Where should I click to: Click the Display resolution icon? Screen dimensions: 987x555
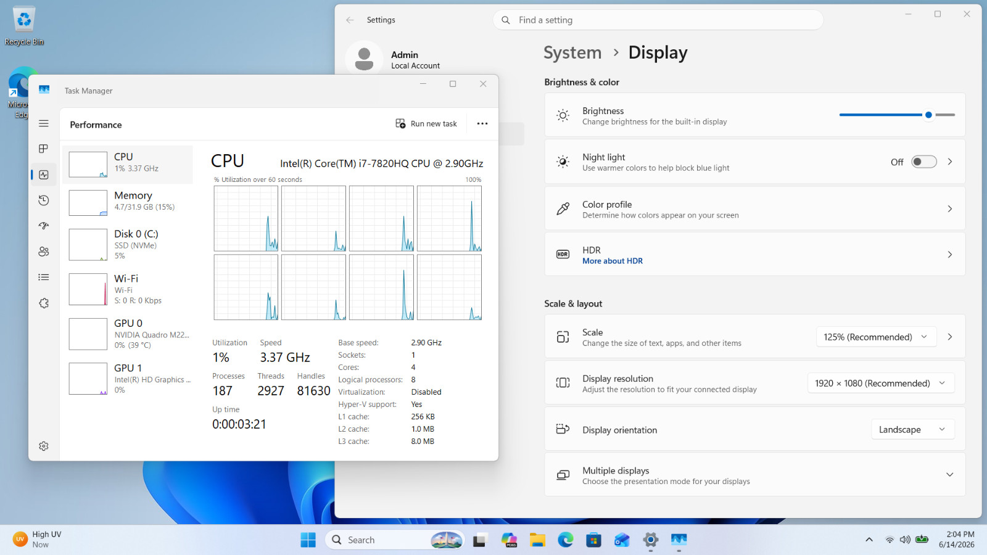[563, 382]
